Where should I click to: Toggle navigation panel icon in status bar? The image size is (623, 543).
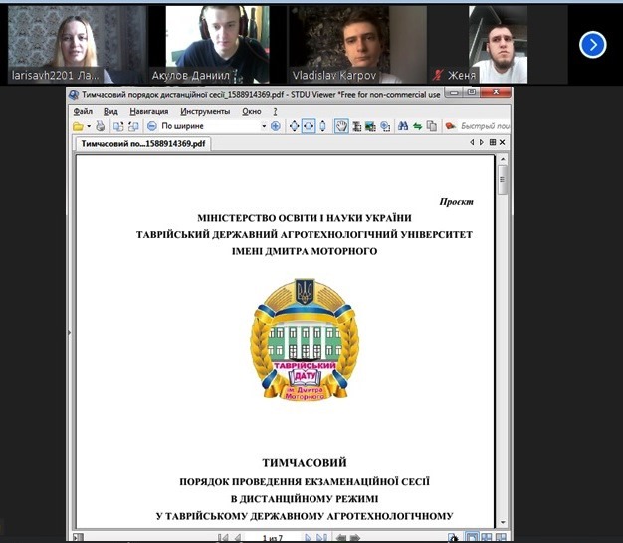(79, 537)
